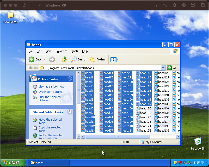The height and width of the screenshot is (167, 209).
Task: Click the head120 file icon
Action: (138, 108)
